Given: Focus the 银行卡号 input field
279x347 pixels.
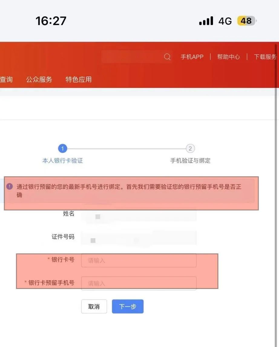Looking at the screenshot, I should 139,260.
